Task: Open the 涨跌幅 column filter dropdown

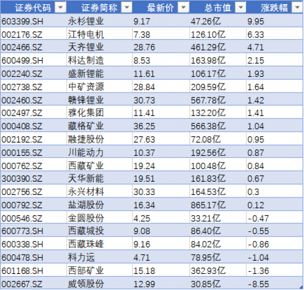Action: pos(296,8)
